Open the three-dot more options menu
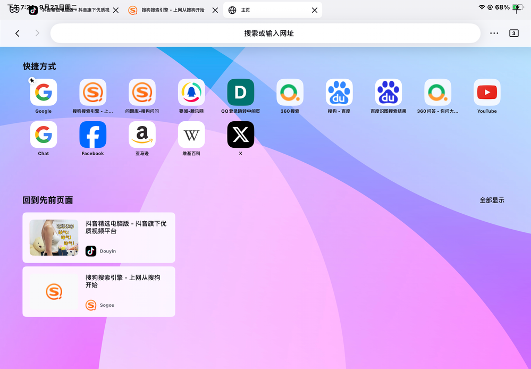 pos(494,33)
